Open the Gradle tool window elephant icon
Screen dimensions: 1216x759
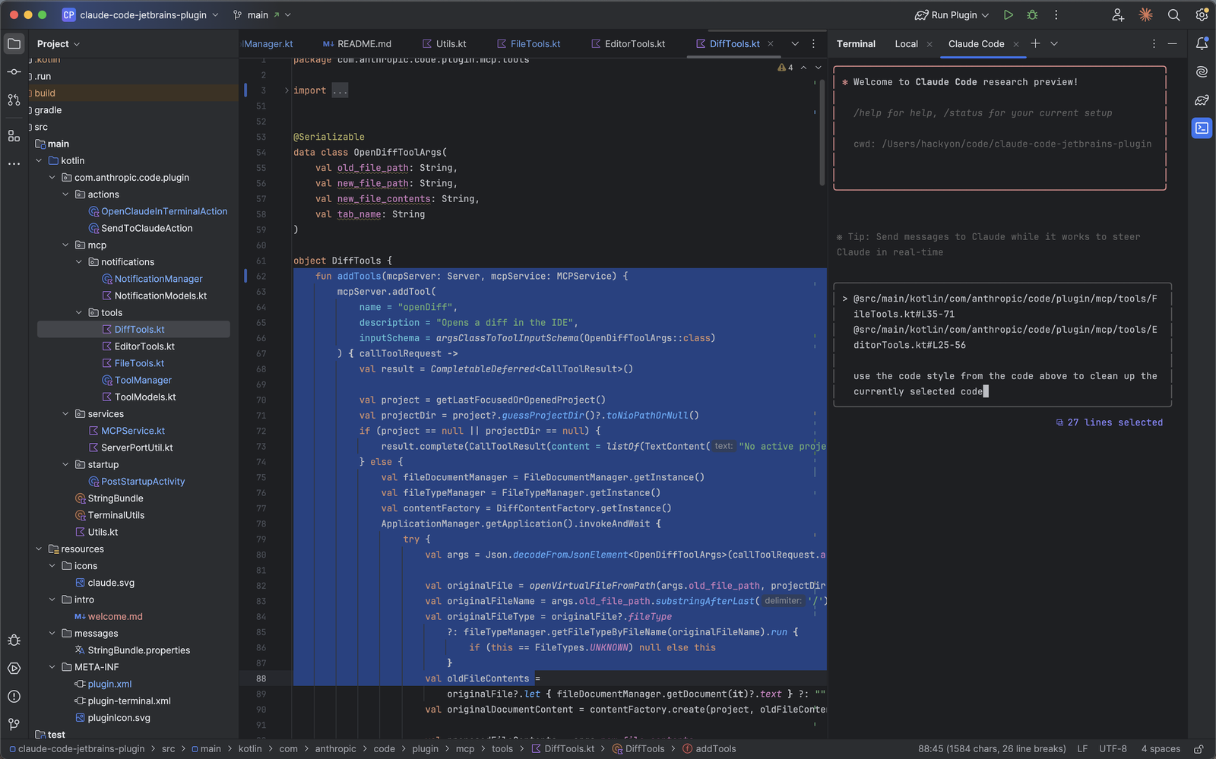[x=1202, y=100]
